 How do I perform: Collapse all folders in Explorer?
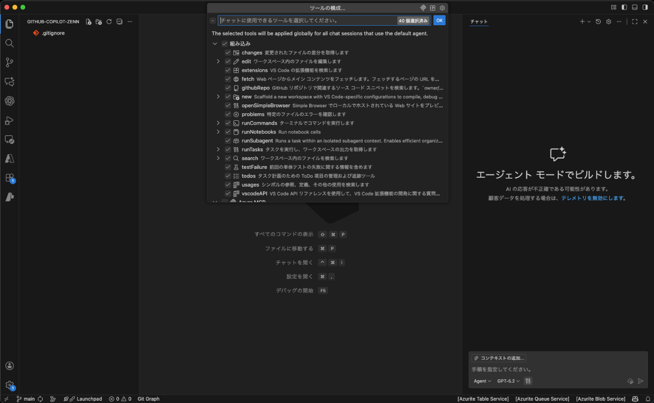point(119,21)
